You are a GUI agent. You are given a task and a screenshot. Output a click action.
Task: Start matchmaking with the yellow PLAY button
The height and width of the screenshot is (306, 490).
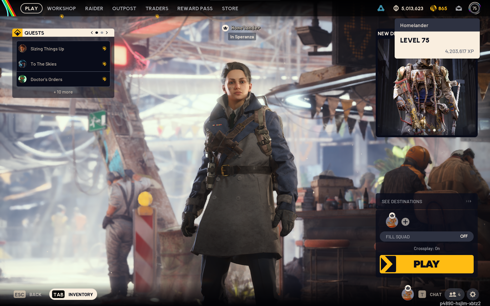click(427, 264)
